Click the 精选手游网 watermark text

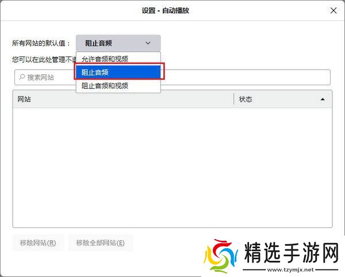pyautogui.click(x=290, y=252)
